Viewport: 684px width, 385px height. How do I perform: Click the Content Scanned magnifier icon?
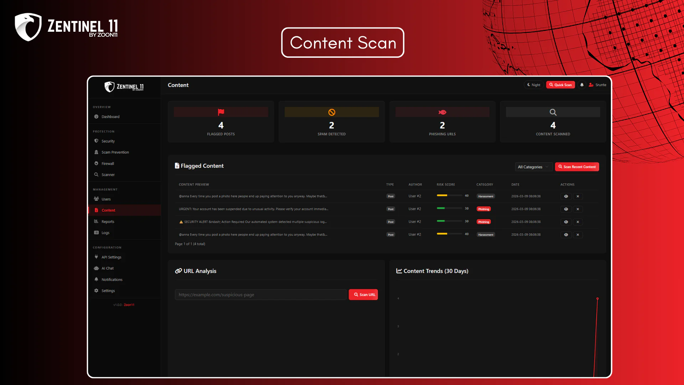[553, 112]
